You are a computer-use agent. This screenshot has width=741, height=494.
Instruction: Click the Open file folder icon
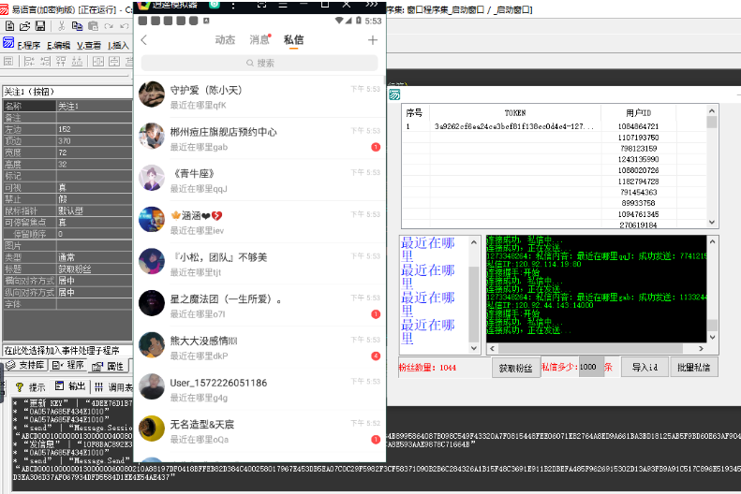coord(24,26)
